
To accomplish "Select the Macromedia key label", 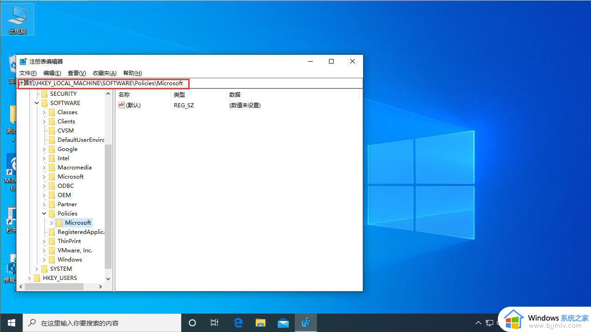I will (x=75, y=168).
